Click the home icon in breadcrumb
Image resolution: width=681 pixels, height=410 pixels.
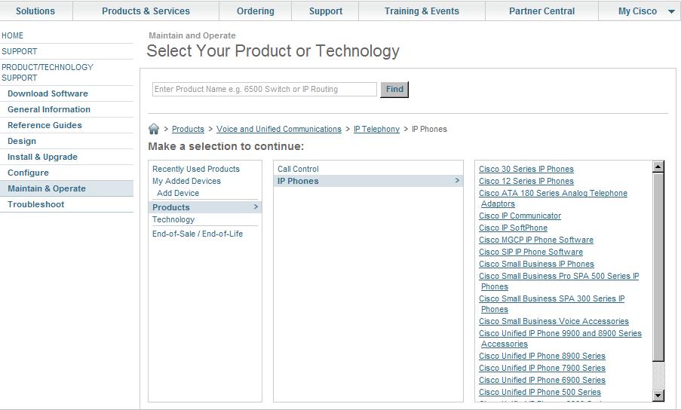click(x=154, y=129)
